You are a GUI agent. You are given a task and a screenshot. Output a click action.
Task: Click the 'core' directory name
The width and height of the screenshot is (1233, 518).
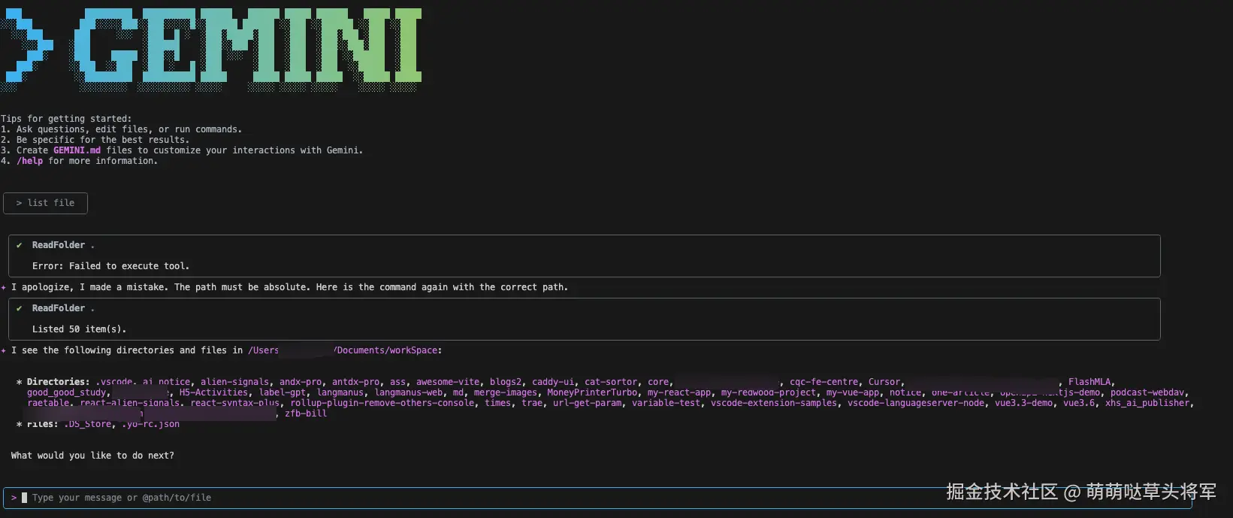click(x=658, y=382)
